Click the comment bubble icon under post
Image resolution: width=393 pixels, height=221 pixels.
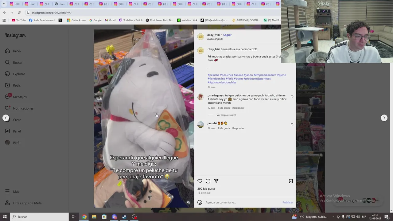(x=208, y=181)
